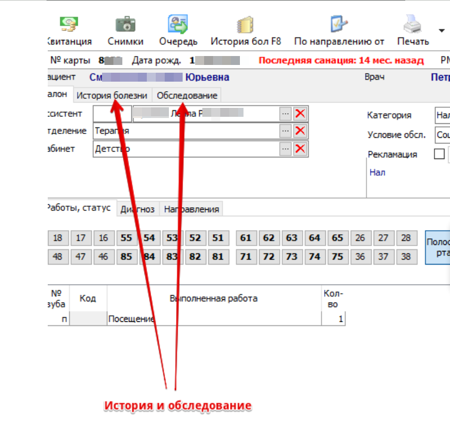
Task: Select tooth 74
Action: [x=315, y=256]
